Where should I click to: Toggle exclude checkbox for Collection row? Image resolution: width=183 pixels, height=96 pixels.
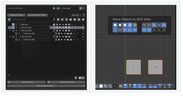tap(57, 25)
